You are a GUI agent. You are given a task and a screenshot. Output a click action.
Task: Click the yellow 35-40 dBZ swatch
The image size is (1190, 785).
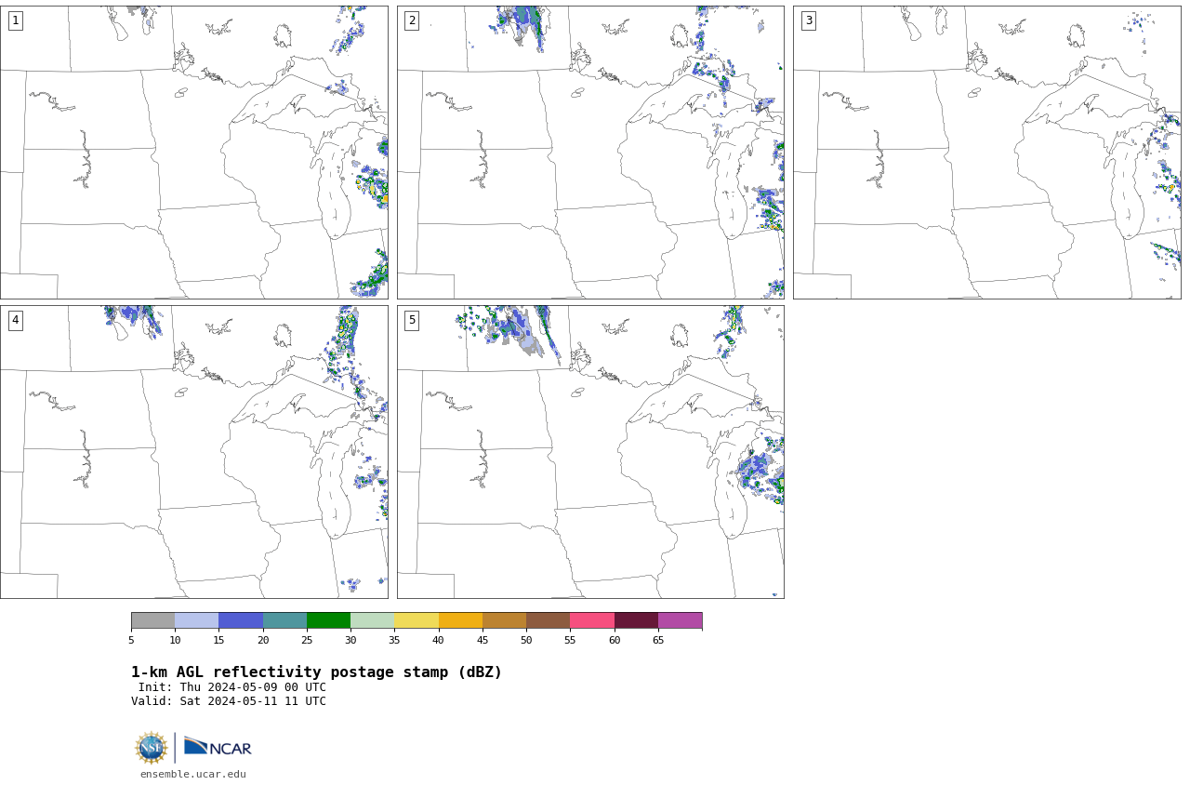coord(416,620)
